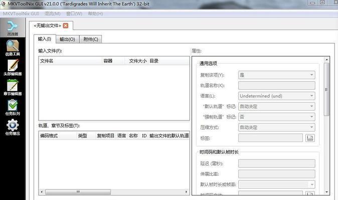Browse for tags file icon next to 标签 field
338x200 pixels.
point(310,138)
